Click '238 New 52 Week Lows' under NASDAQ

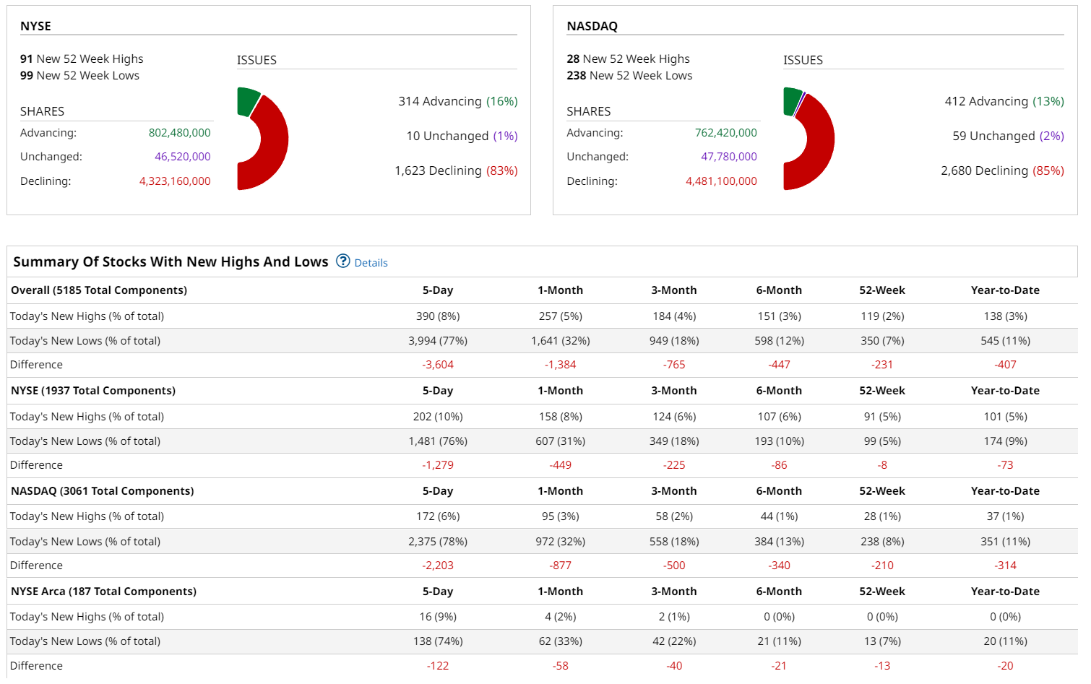[x=629, y=76]
